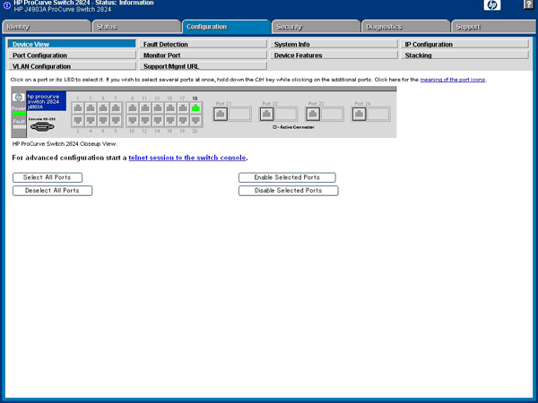Click the Port 21 empty transceiver slot

[x=239, y=114]
